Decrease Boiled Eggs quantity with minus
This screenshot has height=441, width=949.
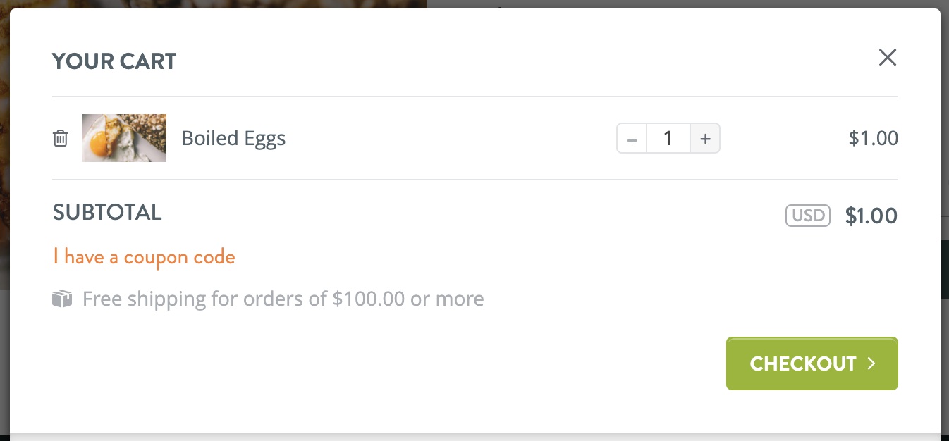click(x=632, y=138)
